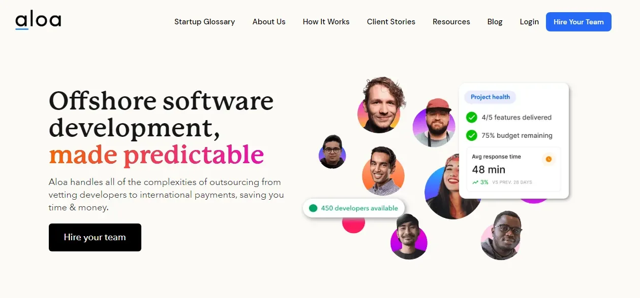640x298 pixels.
Task: Select the red-cap bearded man's avatar
Action: [x=433, y=123]
